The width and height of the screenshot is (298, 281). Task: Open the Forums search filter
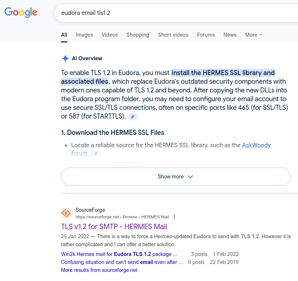point(206,35)
